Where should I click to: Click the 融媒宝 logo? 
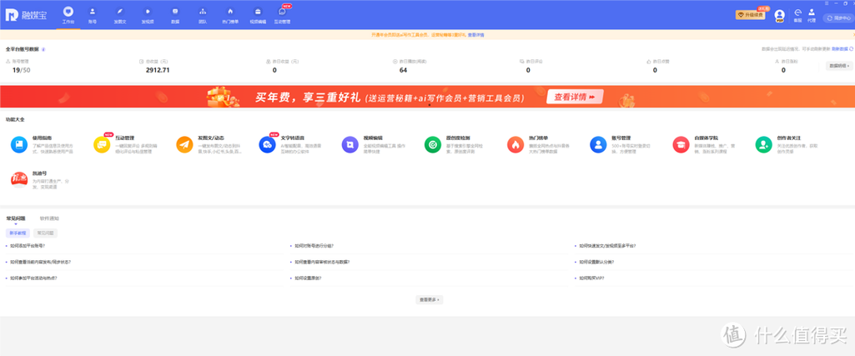(x=26, y=15)
